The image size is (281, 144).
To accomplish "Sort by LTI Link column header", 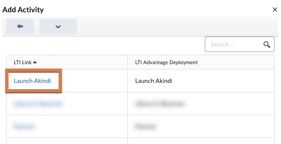I will [22, 62].
